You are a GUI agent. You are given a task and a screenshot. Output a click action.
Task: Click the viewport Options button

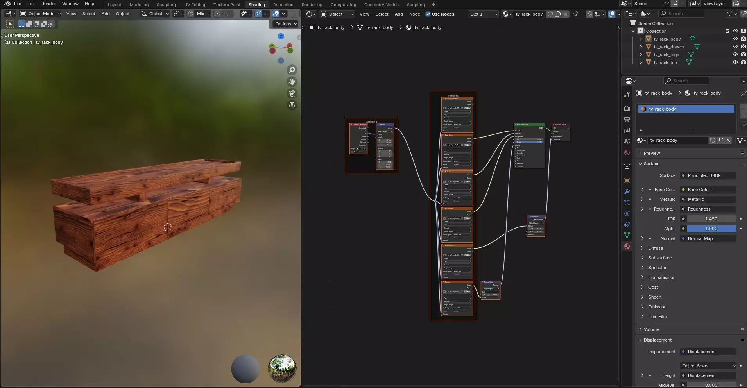pos(286,24)
